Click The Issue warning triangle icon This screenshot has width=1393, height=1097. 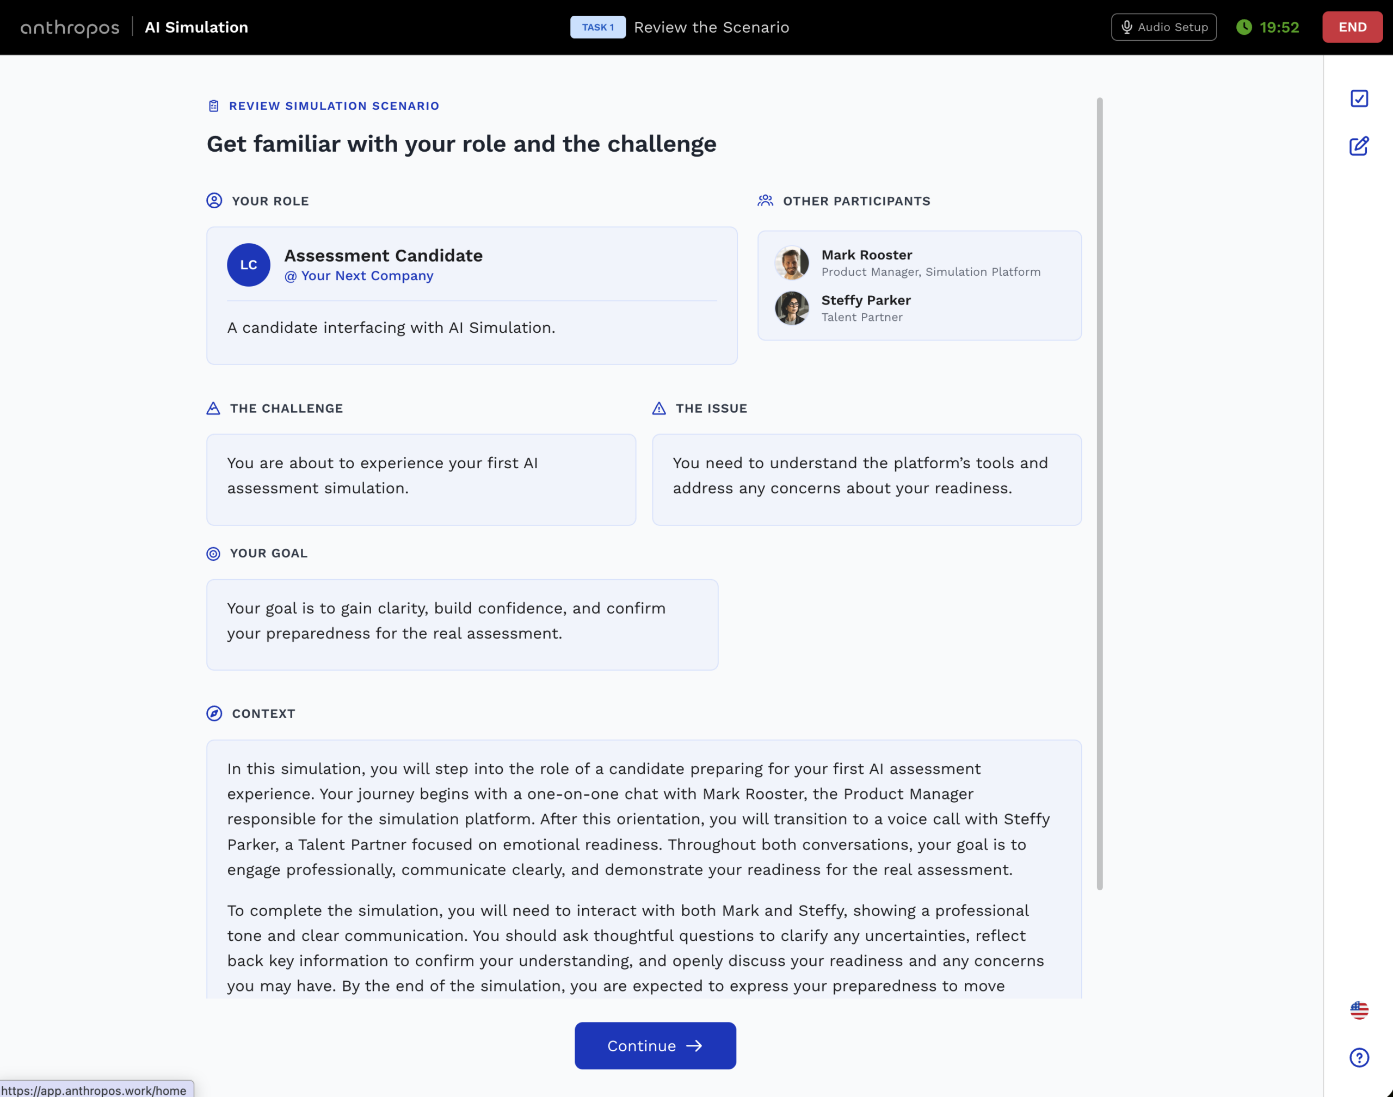tap(659, 408)
